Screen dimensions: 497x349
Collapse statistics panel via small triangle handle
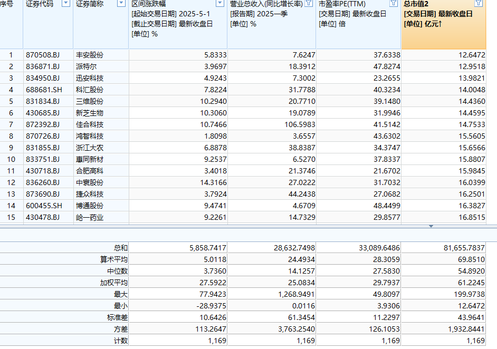pyautogui.click(x=431, y=226)
